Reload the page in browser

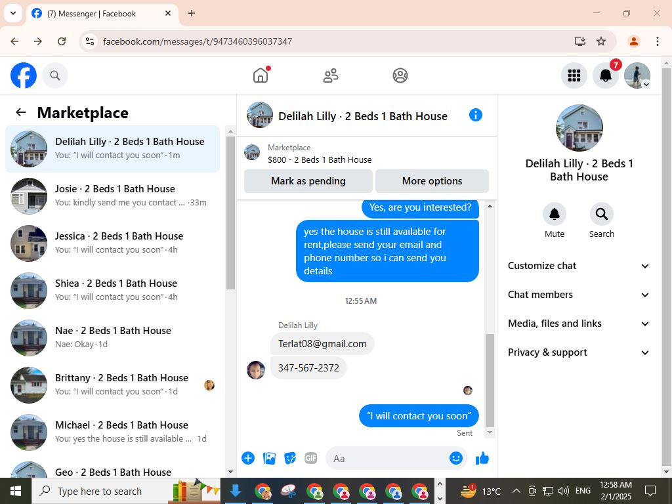[x=62, y=41]
